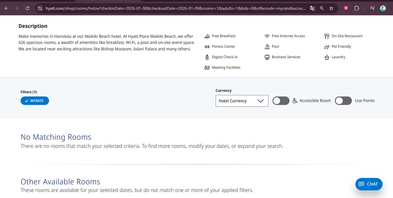Open the browser profile avatar

[x=383, y=8]
